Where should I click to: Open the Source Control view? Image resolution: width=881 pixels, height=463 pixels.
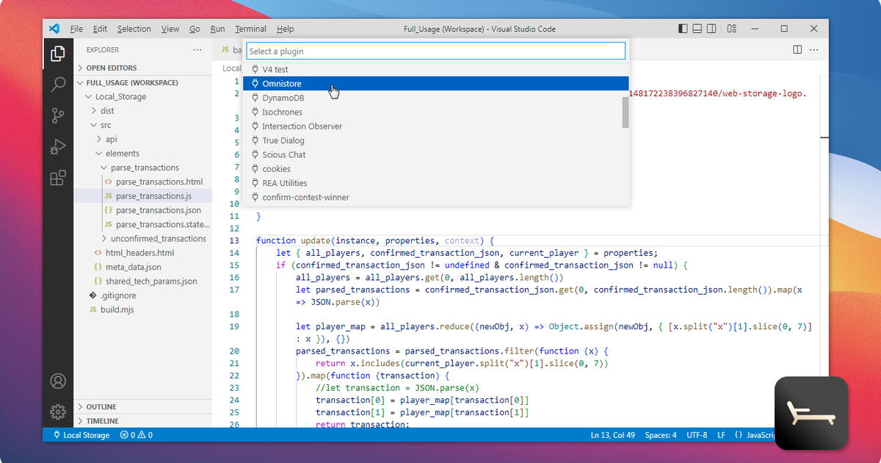point(58,115)
